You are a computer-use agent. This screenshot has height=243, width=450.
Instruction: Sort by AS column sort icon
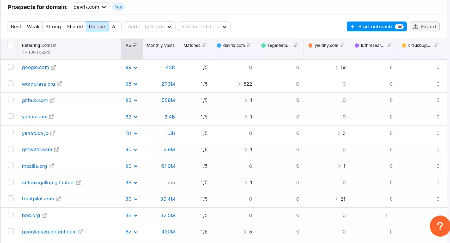pyautogui.click(x=135, y=45)
